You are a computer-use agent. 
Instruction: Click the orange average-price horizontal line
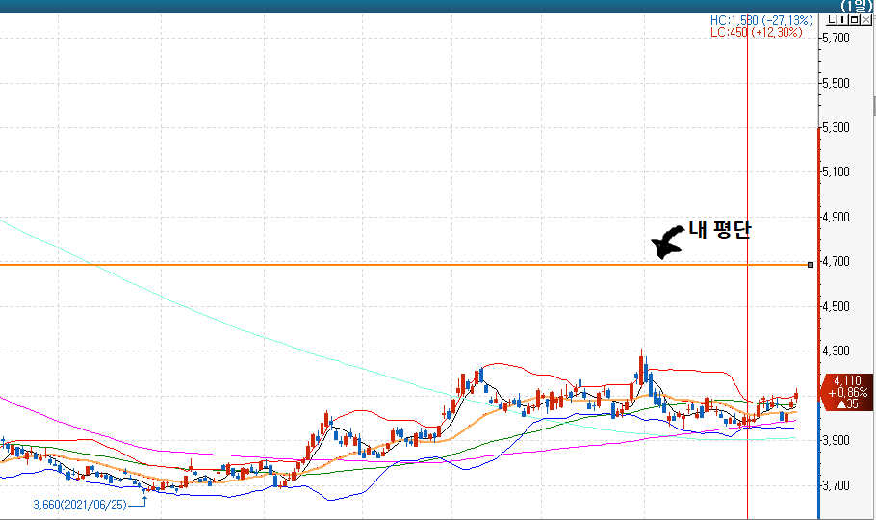[385, 265]
